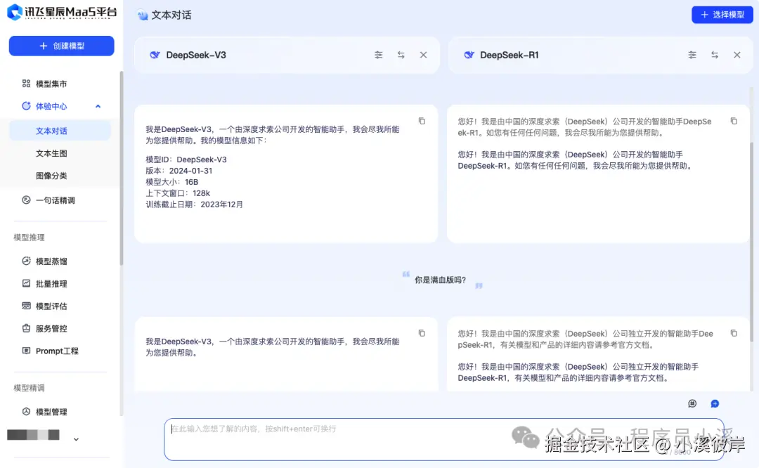This screenshot has width=759, height=468.
Task: Start a new chat with blue plus icon
Action: (x=715, y=403)
